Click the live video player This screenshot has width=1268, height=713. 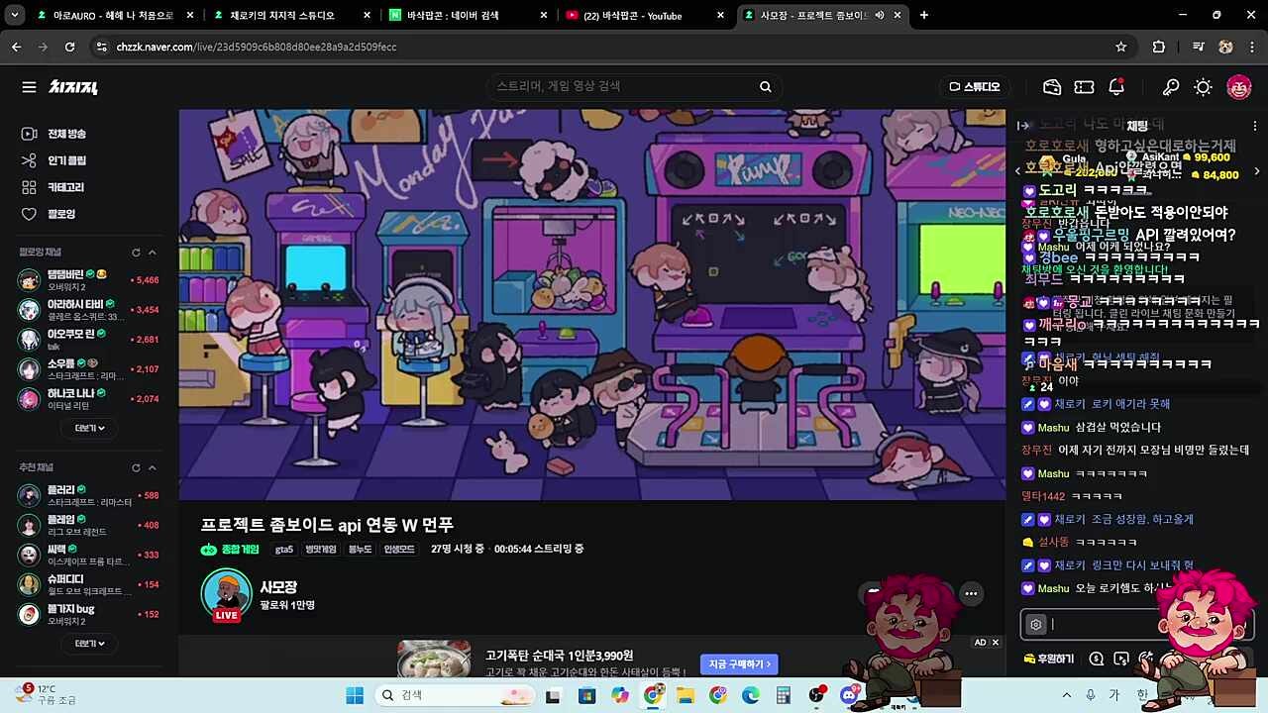(592, 304)
